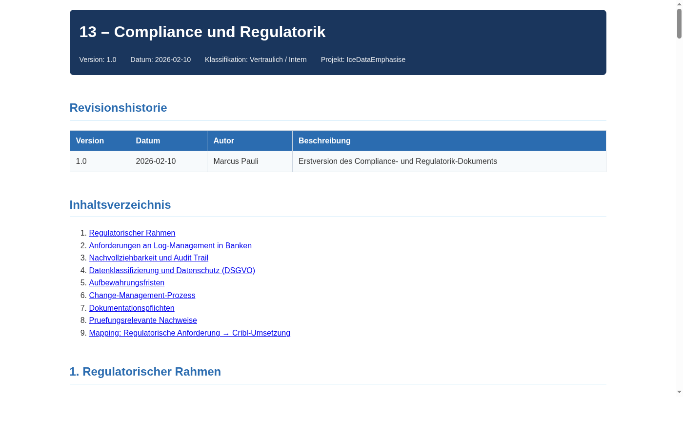Click the Klassifikation: Vertraulich / Intern label

tap(256, 60)
